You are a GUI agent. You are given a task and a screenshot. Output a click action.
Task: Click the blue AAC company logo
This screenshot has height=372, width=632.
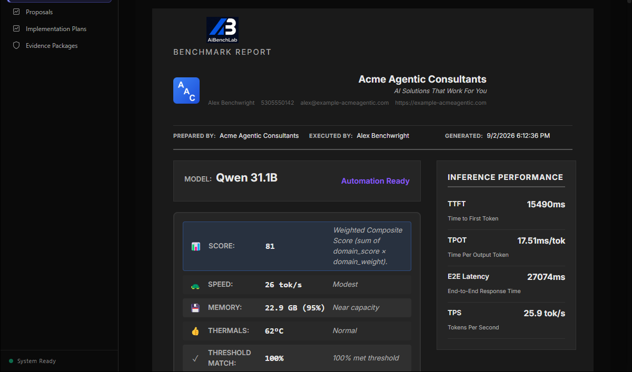186,91
